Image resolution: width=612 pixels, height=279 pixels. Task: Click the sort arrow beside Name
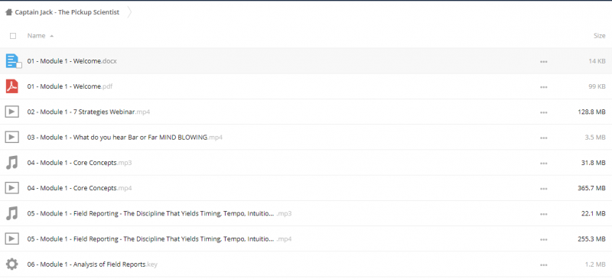(51, 36)
